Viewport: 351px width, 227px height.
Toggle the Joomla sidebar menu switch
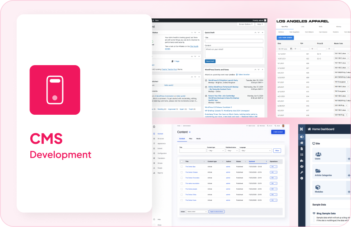302,136
